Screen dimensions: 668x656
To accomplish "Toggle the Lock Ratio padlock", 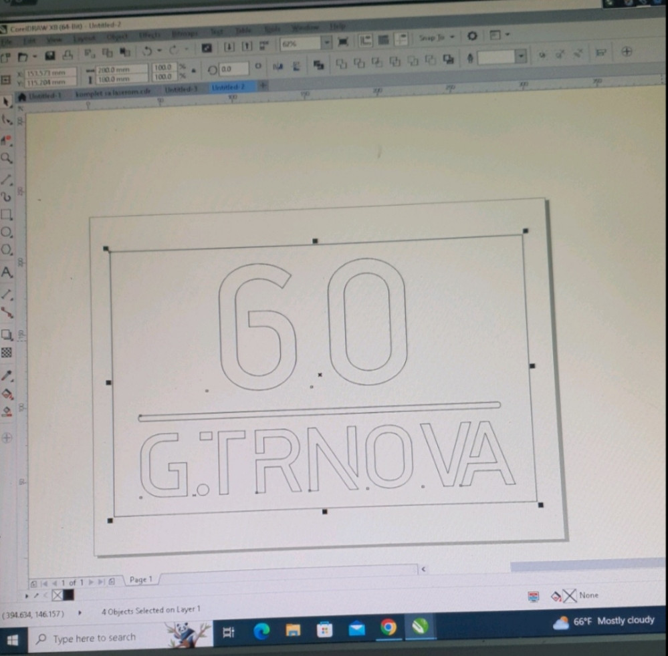I will 194,70.
